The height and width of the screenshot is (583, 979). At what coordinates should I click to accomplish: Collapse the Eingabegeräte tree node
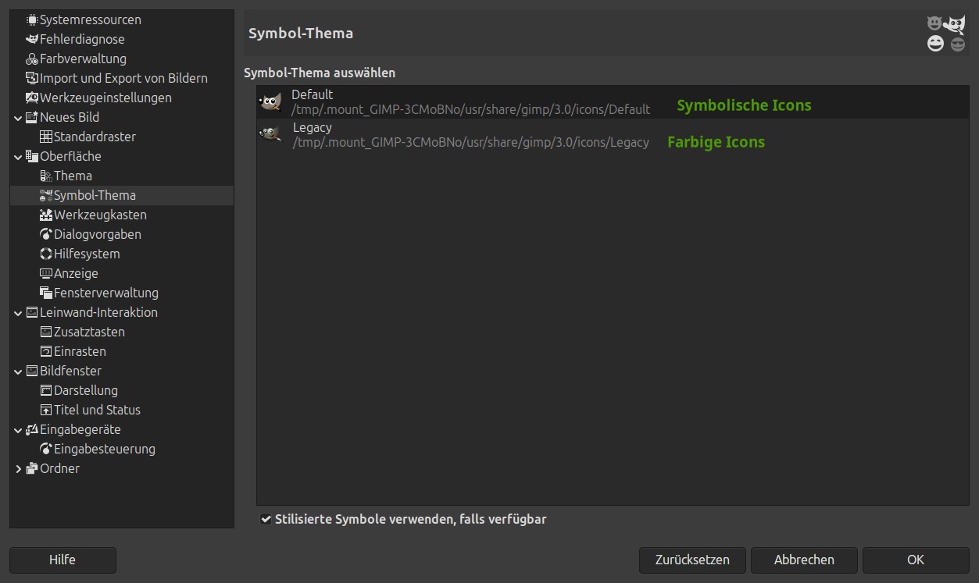(18, 430)
